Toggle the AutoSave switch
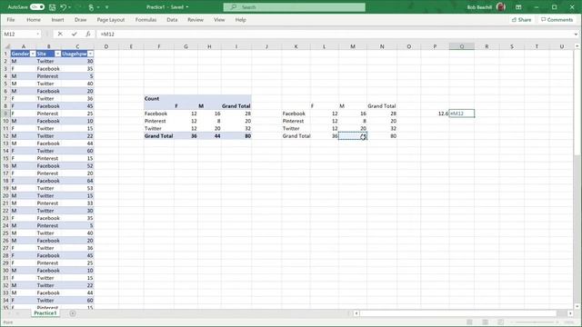 click(36, 7)
